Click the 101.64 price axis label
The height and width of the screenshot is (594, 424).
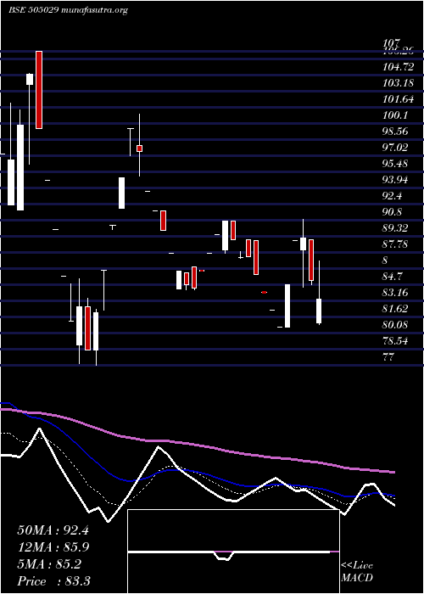(399, 99)
